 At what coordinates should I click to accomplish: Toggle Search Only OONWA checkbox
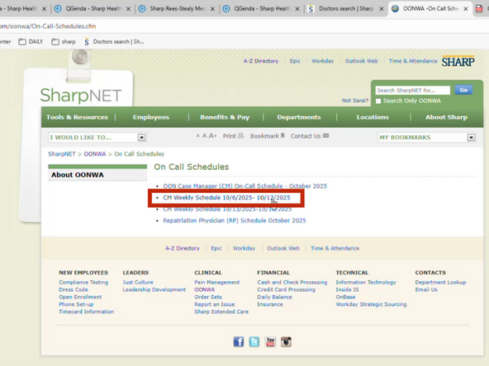[x=378, y=101]
